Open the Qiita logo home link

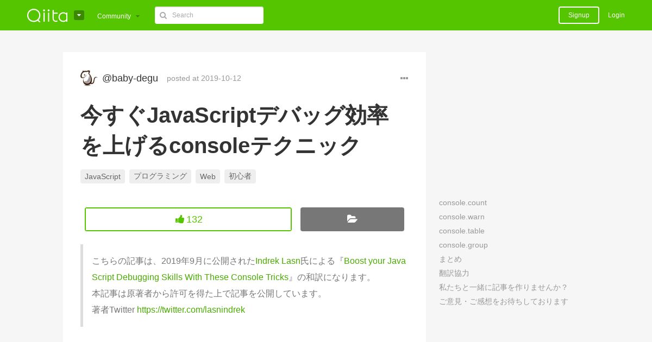47,15
